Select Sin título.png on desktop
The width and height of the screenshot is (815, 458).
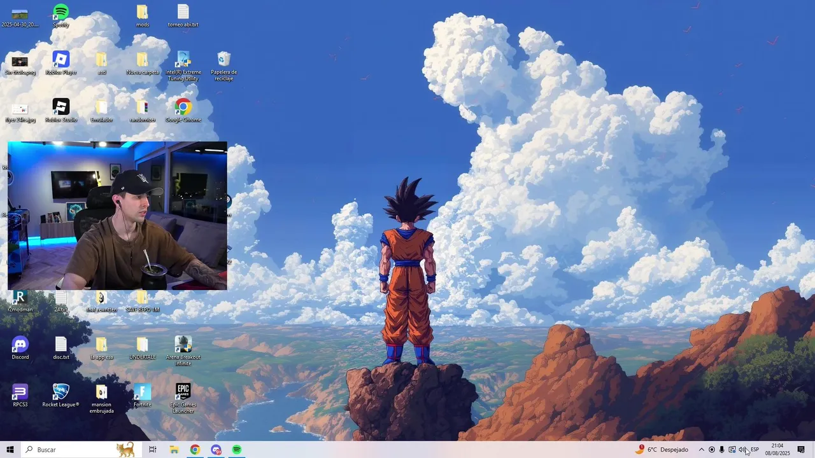click(x=20, y=64)
